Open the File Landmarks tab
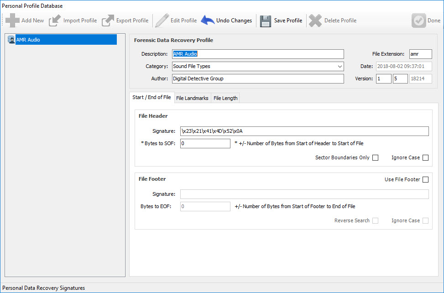The height and width of the screenshot is (293, 444). (x=192, y=98)
